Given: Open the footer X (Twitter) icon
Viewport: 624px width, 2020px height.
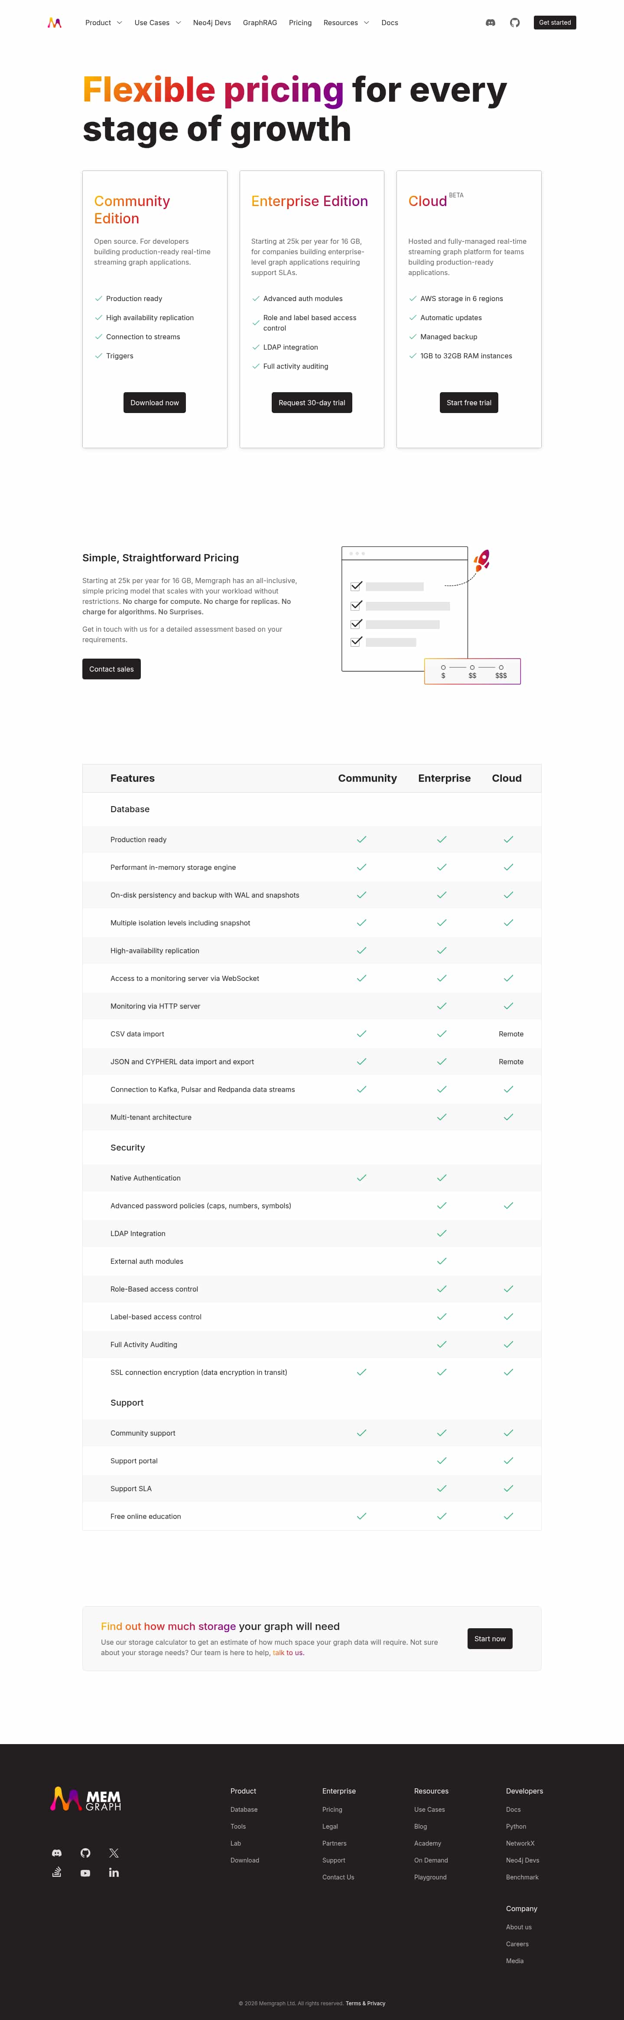Looking at the screenshot, I should 114,1852.
